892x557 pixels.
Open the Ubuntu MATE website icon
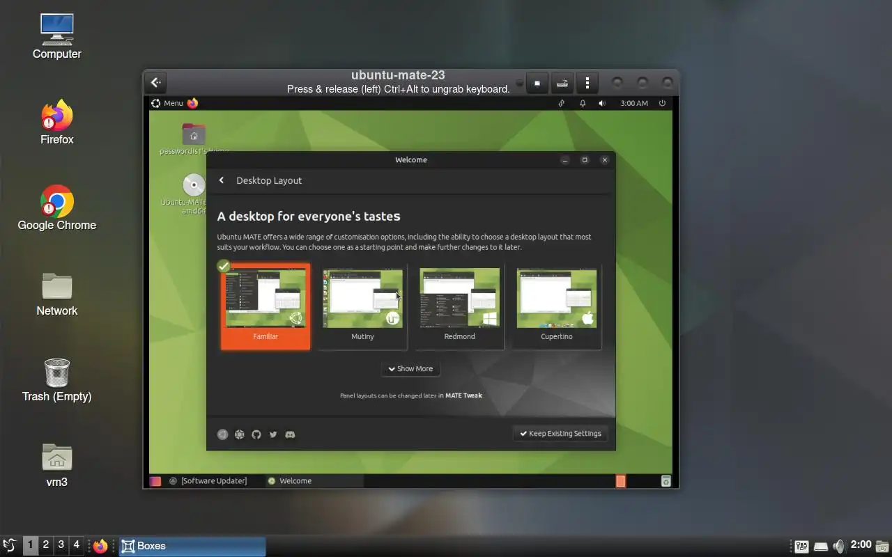[222, 434]
